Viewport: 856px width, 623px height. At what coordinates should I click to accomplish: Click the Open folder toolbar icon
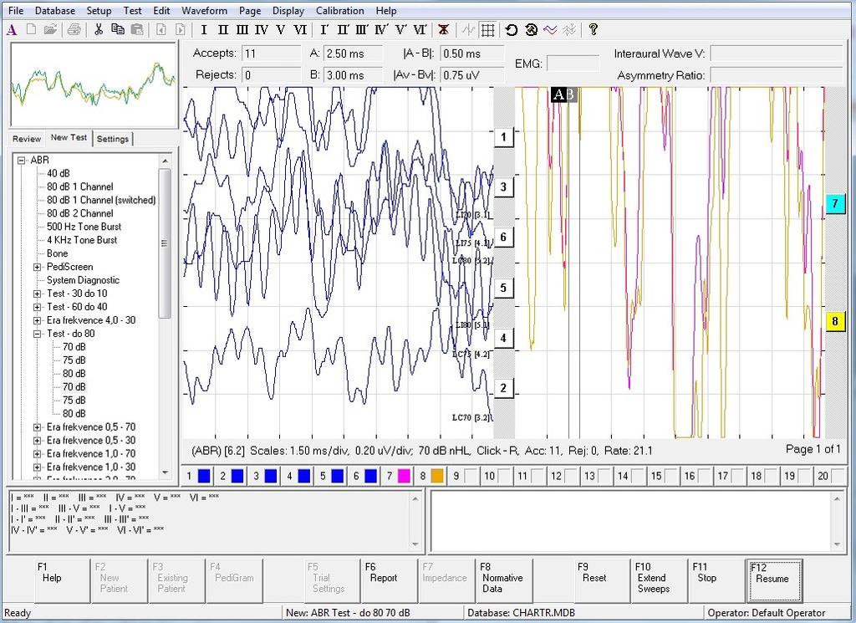[x=50, y=29]
